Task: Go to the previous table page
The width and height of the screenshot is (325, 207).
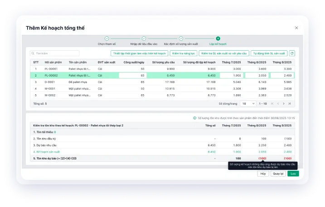Action: 278,104
